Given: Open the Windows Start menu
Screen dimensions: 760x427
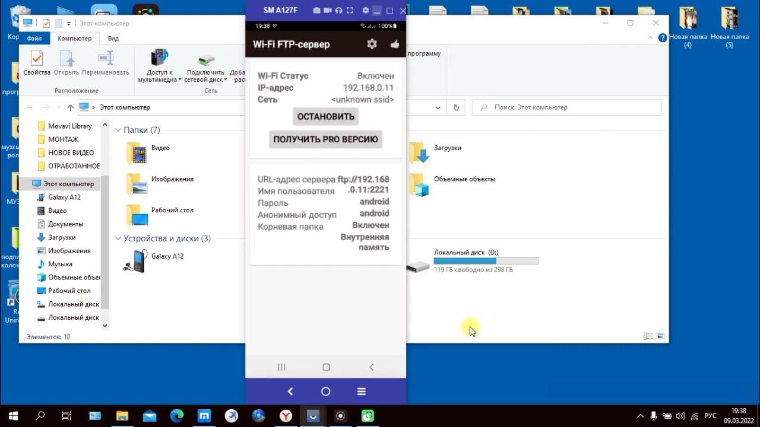Looking at the screenshot, I should click(x=12, y=416).
